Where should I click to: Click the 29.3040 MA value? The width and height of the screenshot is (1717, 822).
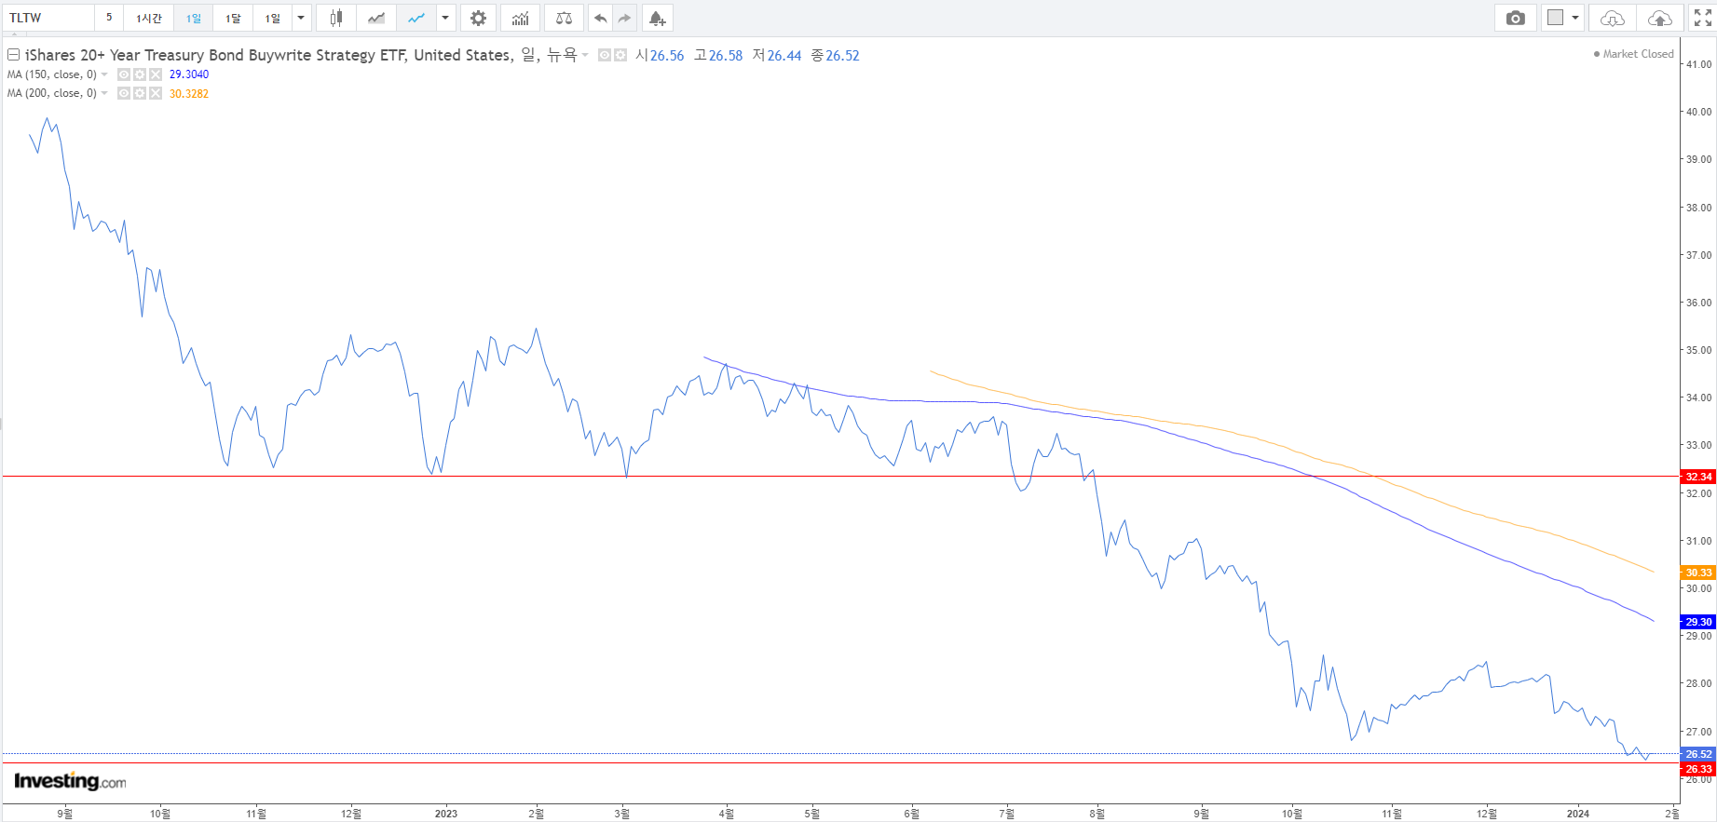189,74
